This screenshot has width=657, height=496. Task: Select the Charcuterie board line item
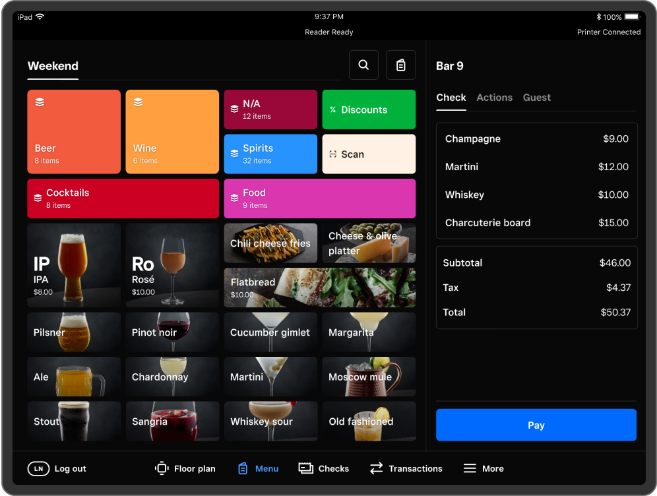pyautogui.click(x=536, y=223)
